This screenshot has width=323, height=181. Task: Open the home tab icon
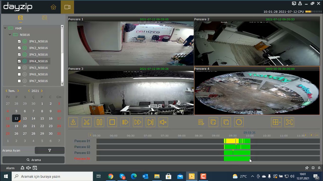pyautogui.click(x=53, y=7)
